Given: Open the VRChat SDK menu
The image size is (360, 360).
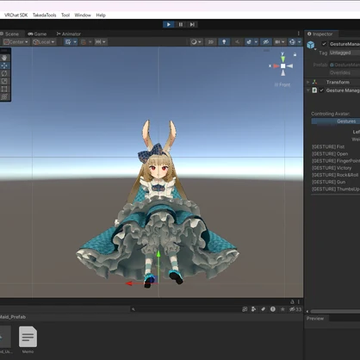Looking at the screenshot, I should click(x=16, y=16).
